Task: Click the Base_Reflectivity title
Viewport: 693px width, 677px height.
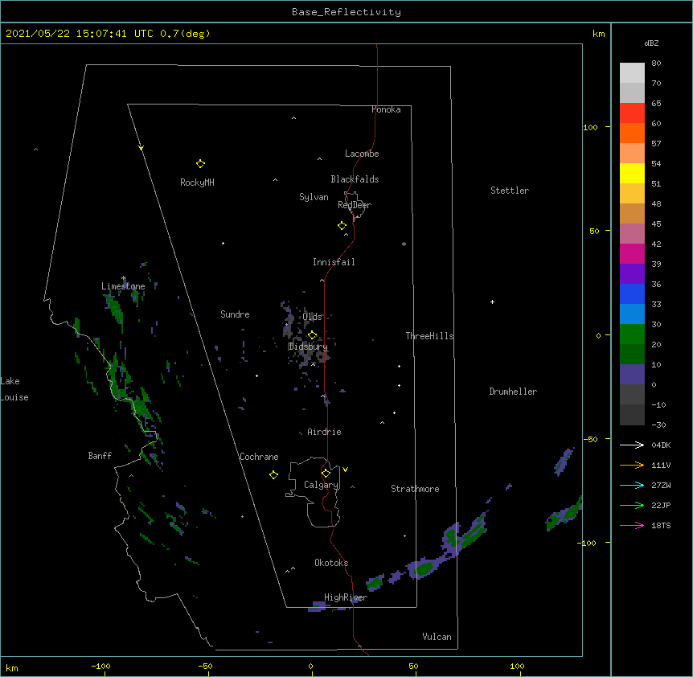Action: 346,12
